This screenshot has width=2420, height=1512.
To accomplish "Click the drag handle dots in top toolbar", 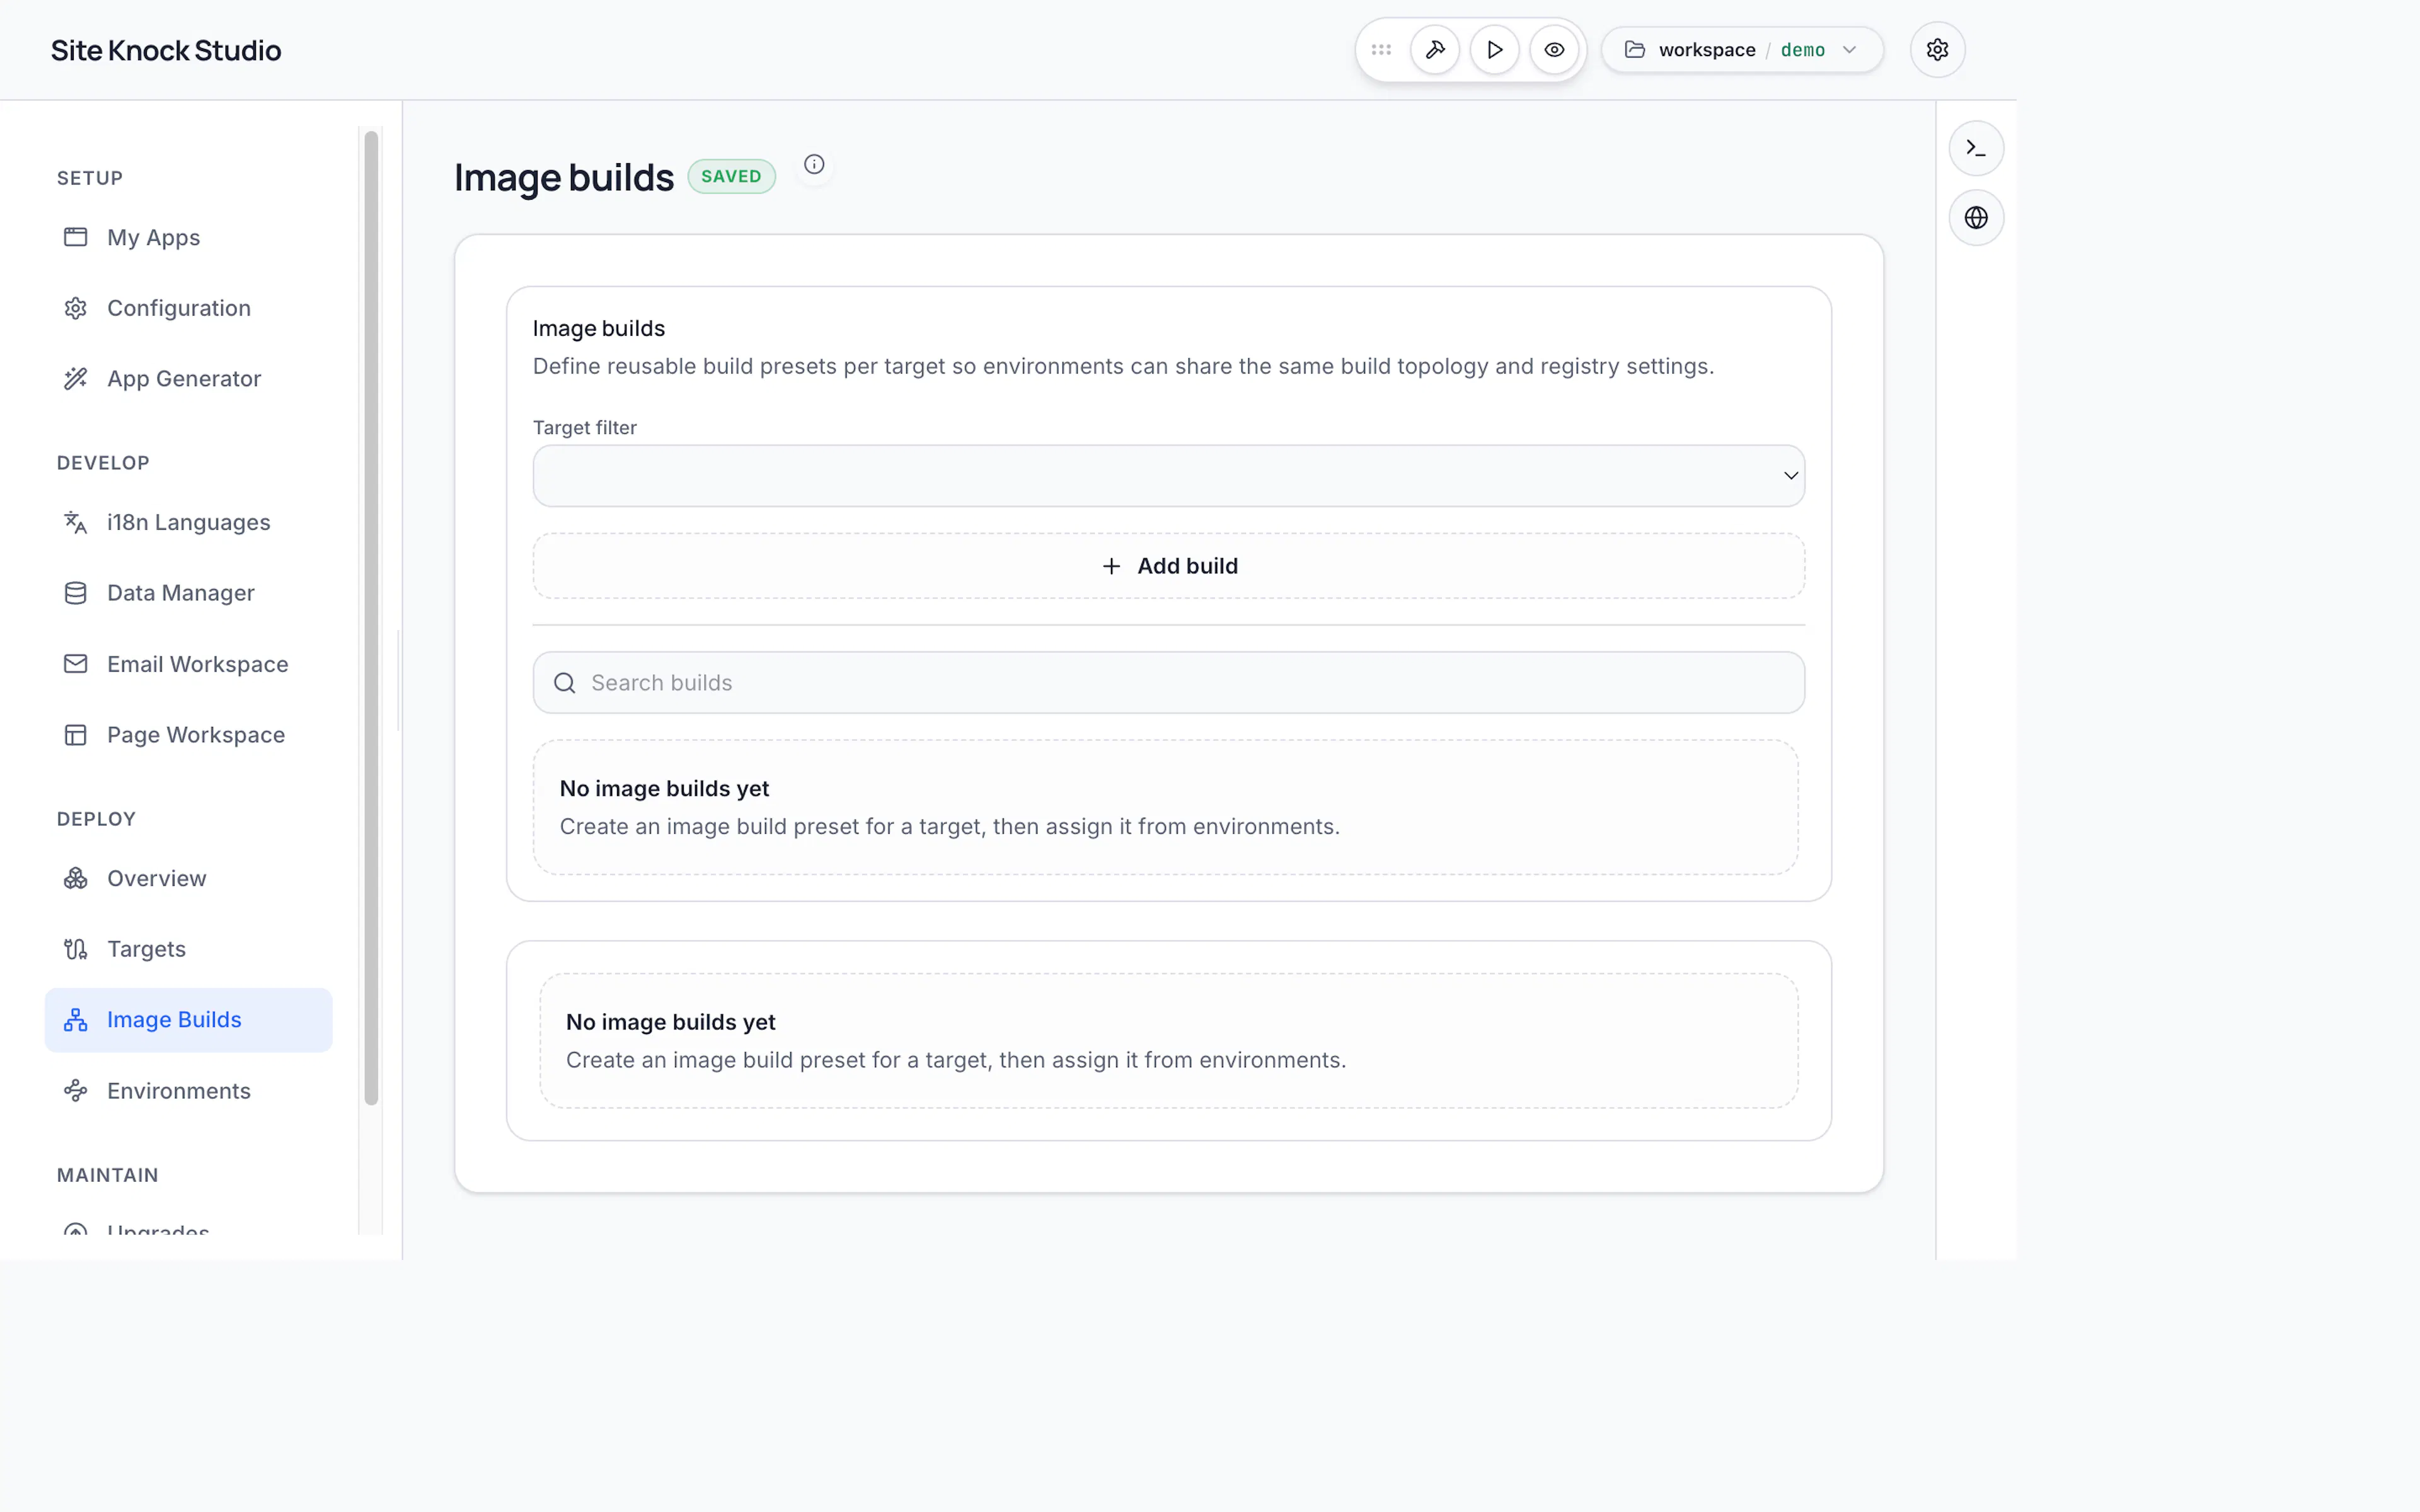I will [1381, 50].
